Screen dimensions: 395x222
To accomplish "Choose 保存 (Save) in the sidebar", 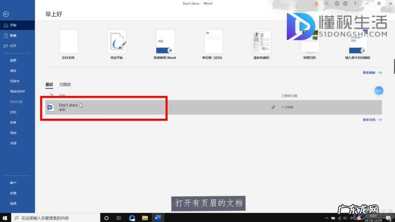I will click(x=13, y=71).
